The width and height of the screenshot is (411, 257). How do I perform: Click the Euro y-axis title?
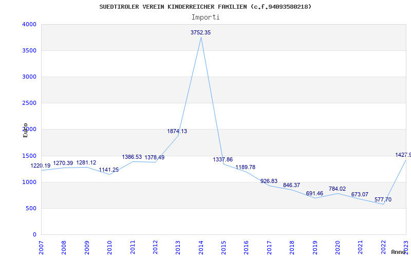click(25, 131)
